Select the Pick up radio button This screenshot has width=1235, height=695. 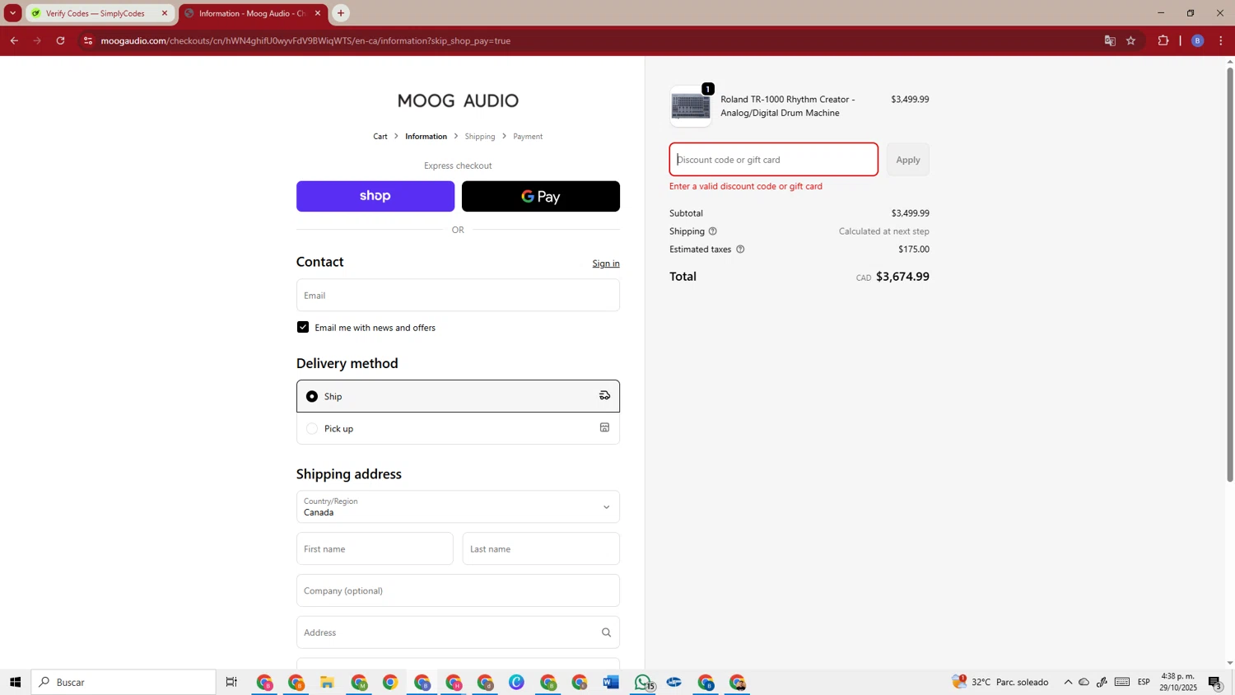tap(312, 428)
